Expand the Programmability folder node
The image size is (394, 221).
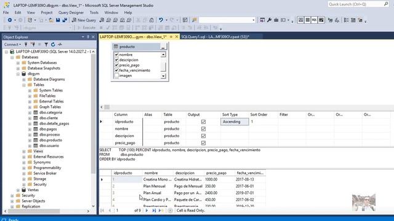[x=24, y=168]
